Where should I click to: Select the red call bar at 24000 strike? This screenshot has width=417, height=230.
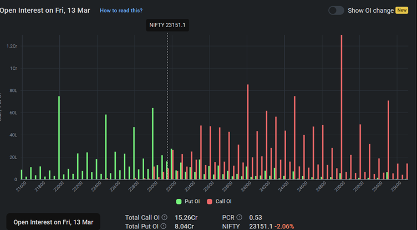(x=247, y=133)
